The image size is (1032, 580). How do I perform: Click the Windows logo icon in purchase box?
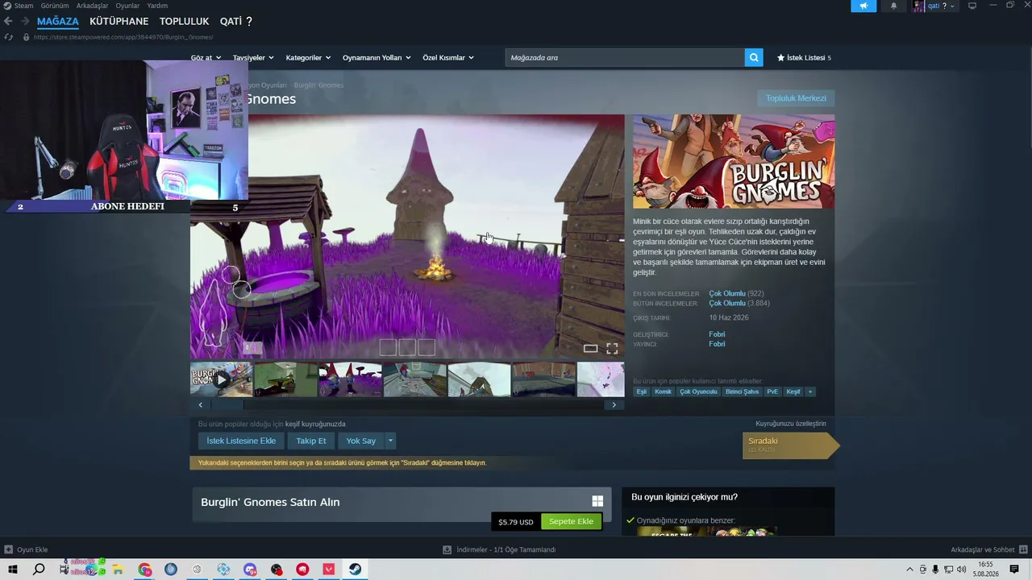coord(597,501)
